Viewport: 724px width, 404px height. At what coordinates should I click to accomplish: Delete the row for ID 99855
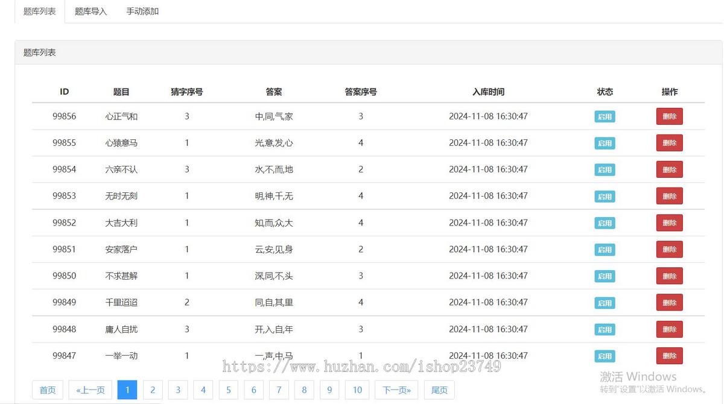(669, 143)
